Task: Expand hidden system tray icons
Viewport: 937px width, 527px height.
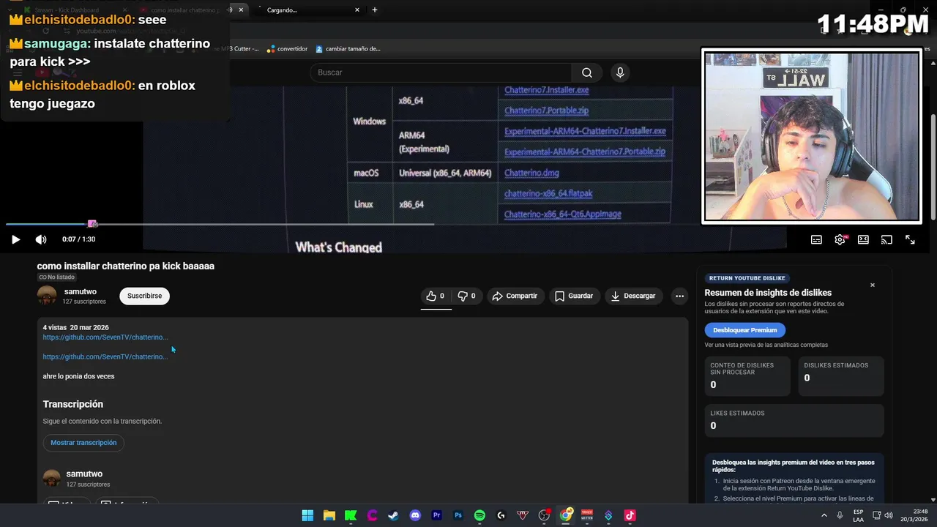Action: pyautogui.click(x=824, y=515)
